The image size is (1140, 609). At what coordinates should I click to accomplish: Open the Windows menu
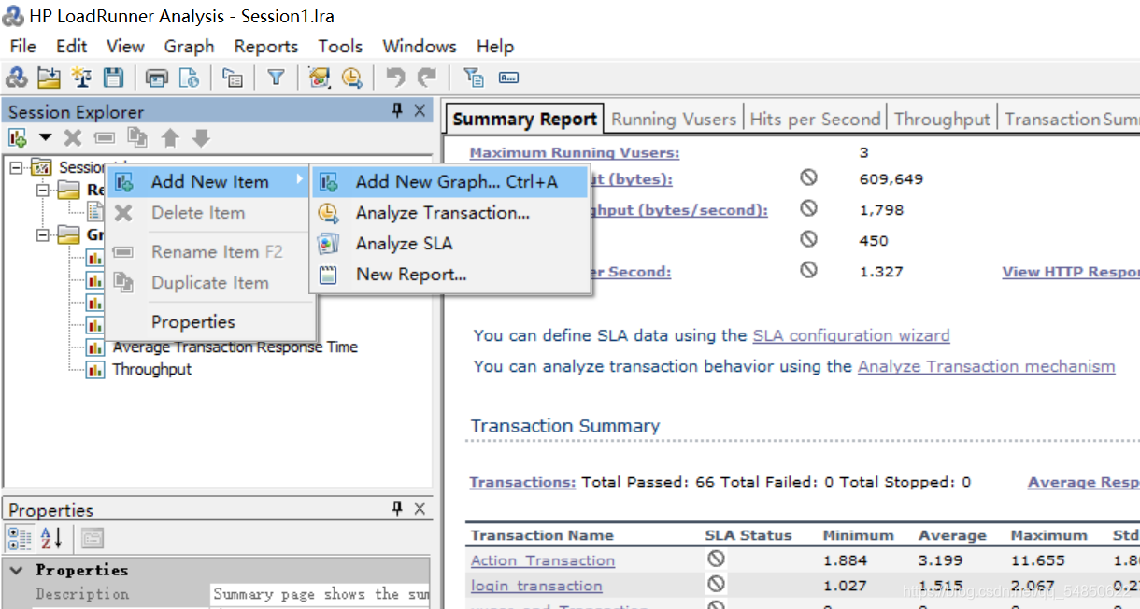pos(420,46)
